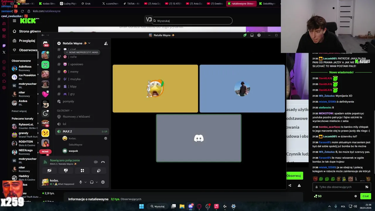The width and height of the screenshot is (375, 211).
Task: Report stream with warning triangle icon
Action: click(299, 185)
